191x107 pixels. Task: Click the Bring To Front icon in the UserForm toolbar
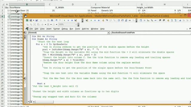click(x=27, y=24)
